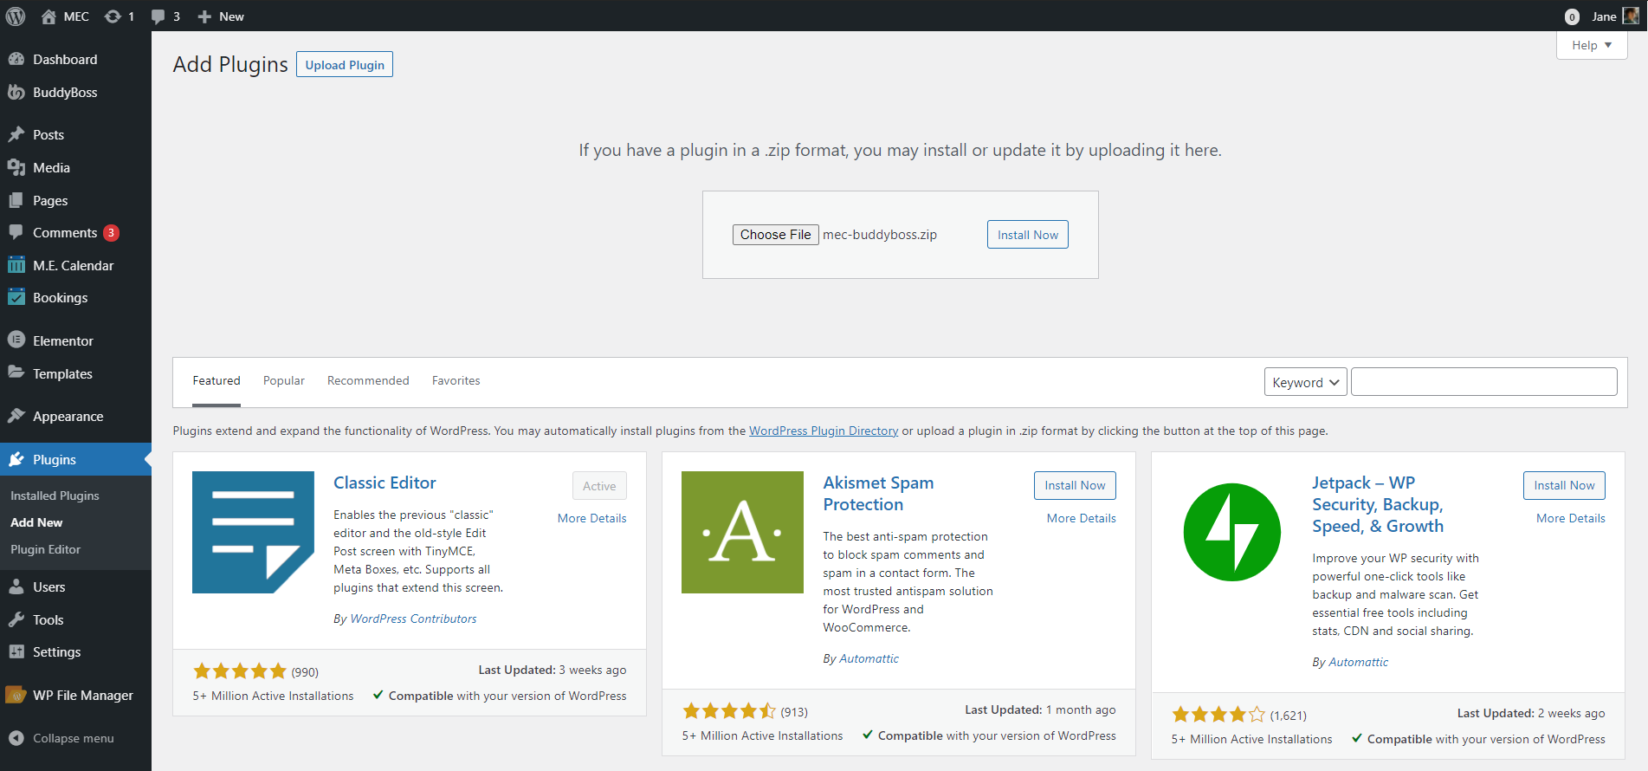The height and width of the screenshot is (771, 1648).
Task: Open the WordPress Plugin Directory link
Action: tap(824, 431)
